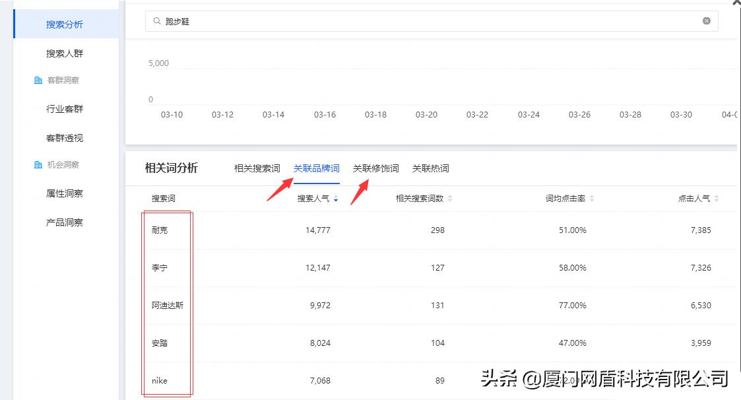Select 属性洞察 in the sidebar
This screenshot has height=400, width=741.
pyautogui.click(x=64, y=193)
